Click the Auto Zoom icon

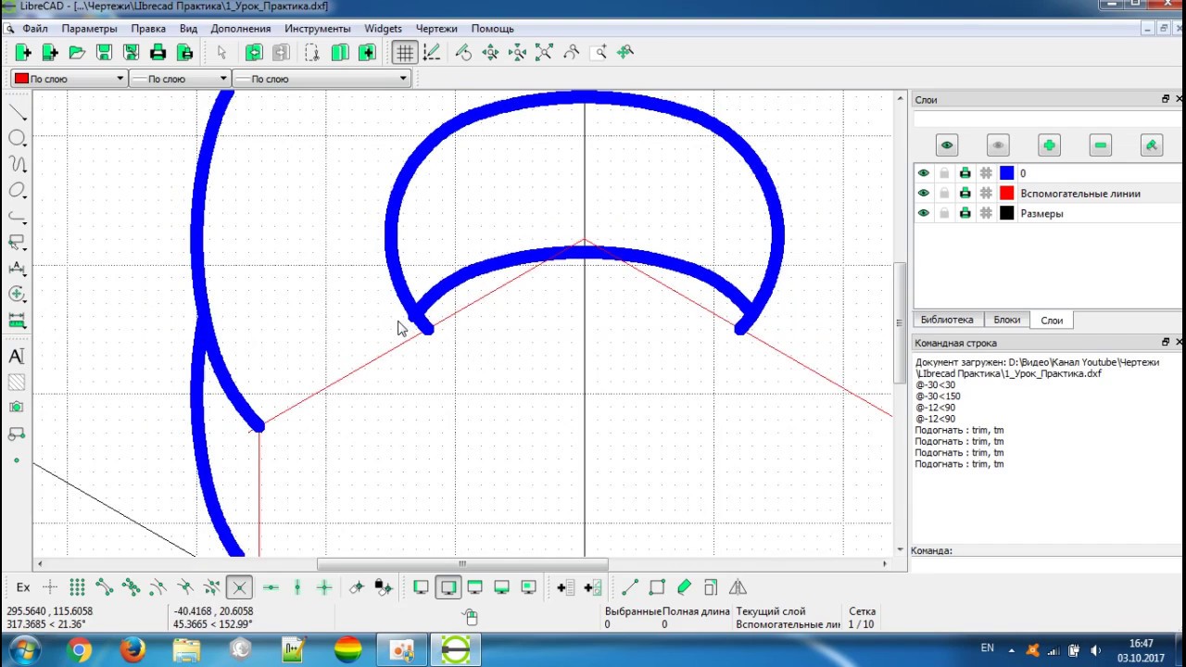click(x=544, y=53)
